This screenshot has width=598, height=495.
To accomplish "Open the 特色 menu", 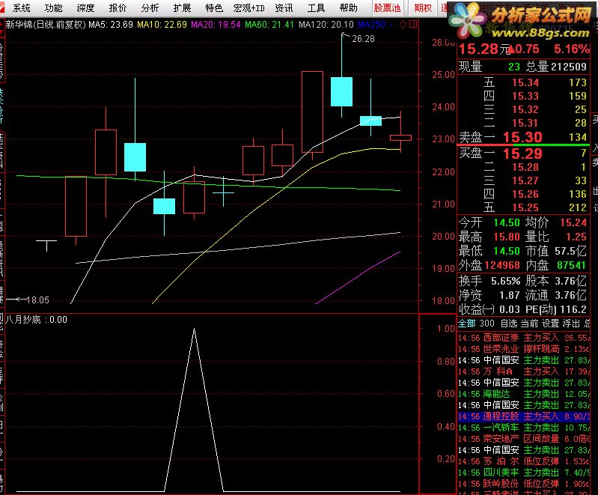I will coord(214,7).
